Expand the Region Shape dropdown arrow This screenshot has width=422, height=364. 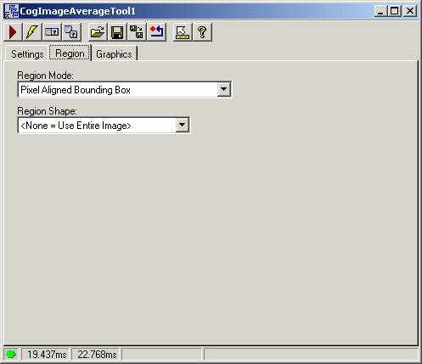pos(182,125)
